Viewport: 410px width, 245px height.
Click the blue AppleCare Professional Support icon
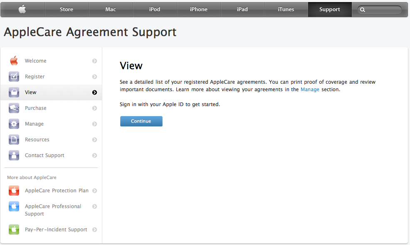point(14,206)
